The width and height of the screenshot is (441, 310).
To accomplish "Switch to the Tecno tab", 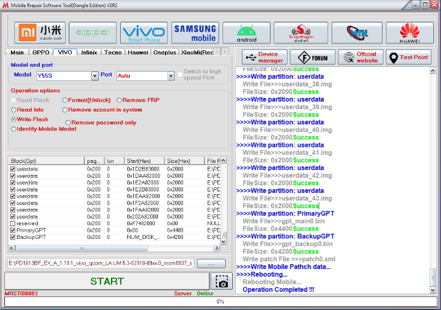I will (113, 52).
